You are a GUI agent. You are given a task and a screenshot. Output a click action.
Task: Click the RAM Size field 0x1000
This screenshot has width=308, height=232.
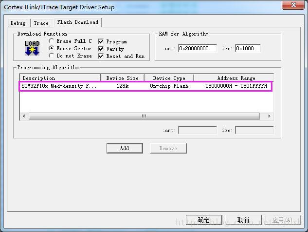click(x=248, y=48)
